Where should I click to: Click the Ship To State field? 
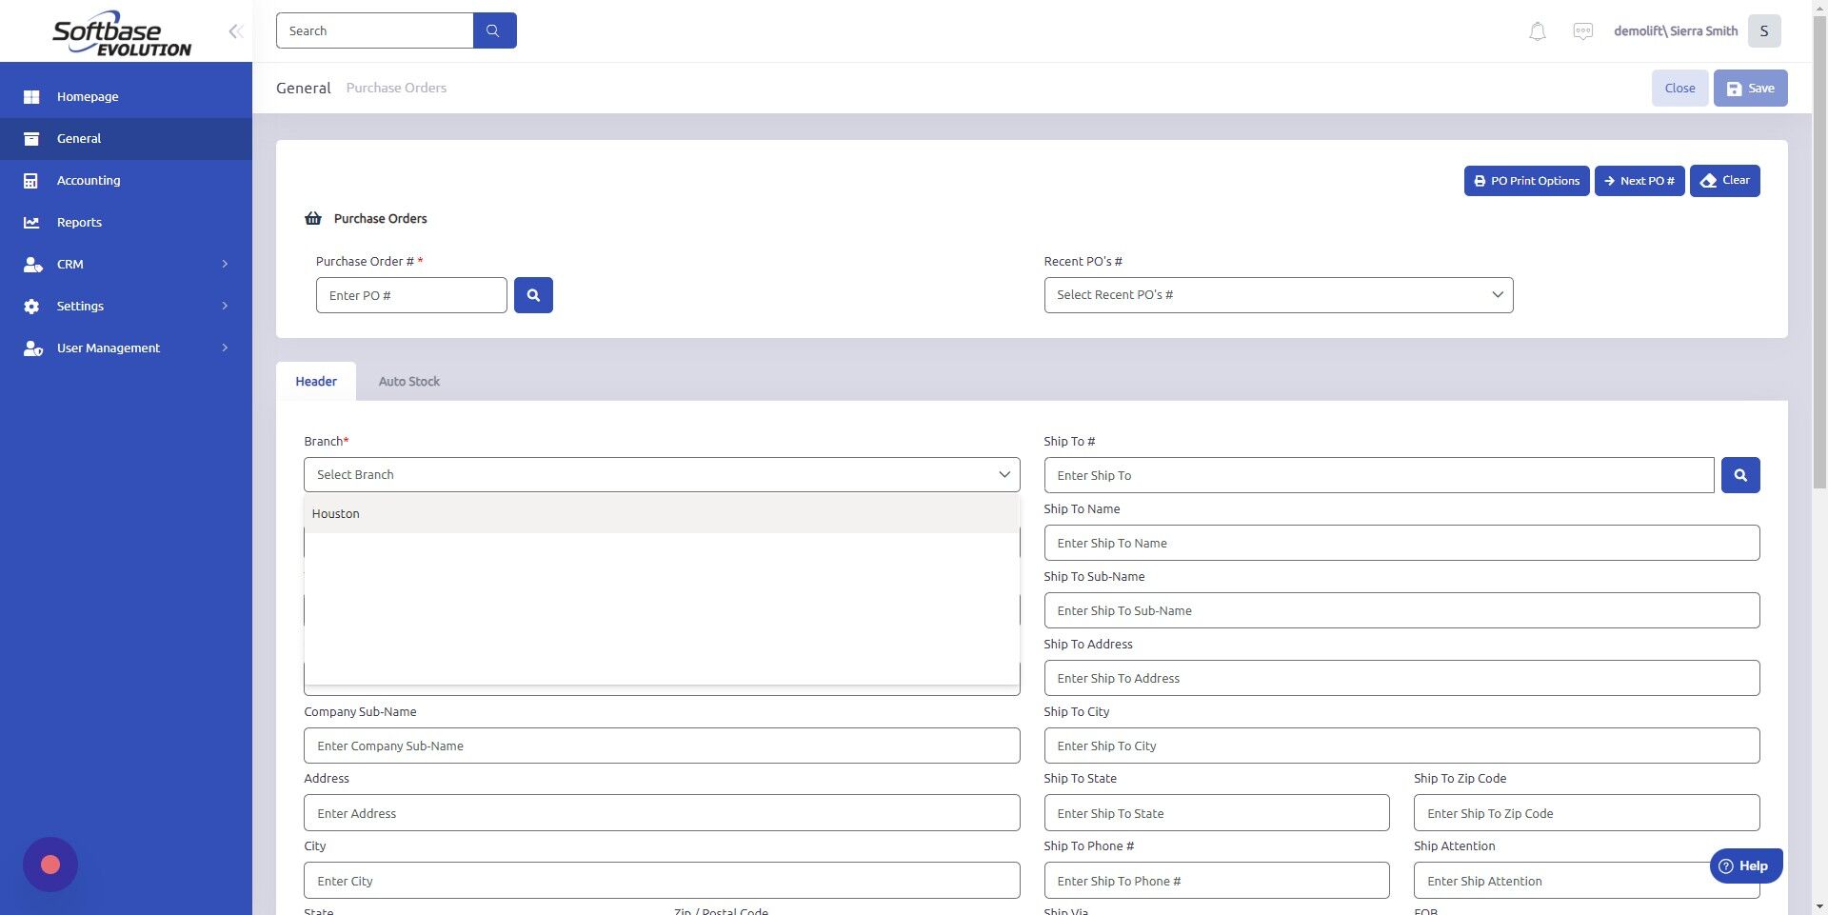pos(1217,813)
